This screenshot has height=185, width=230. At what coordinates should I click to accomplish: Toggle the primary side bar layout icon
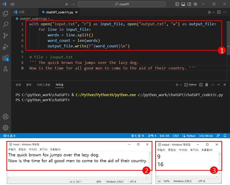(177, 4)
